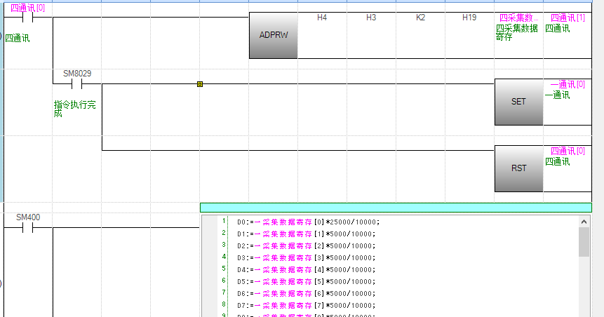Click the H19 operand of ADPRW
The width and height of the screenshot is (604, 317).
pos(469,17)
